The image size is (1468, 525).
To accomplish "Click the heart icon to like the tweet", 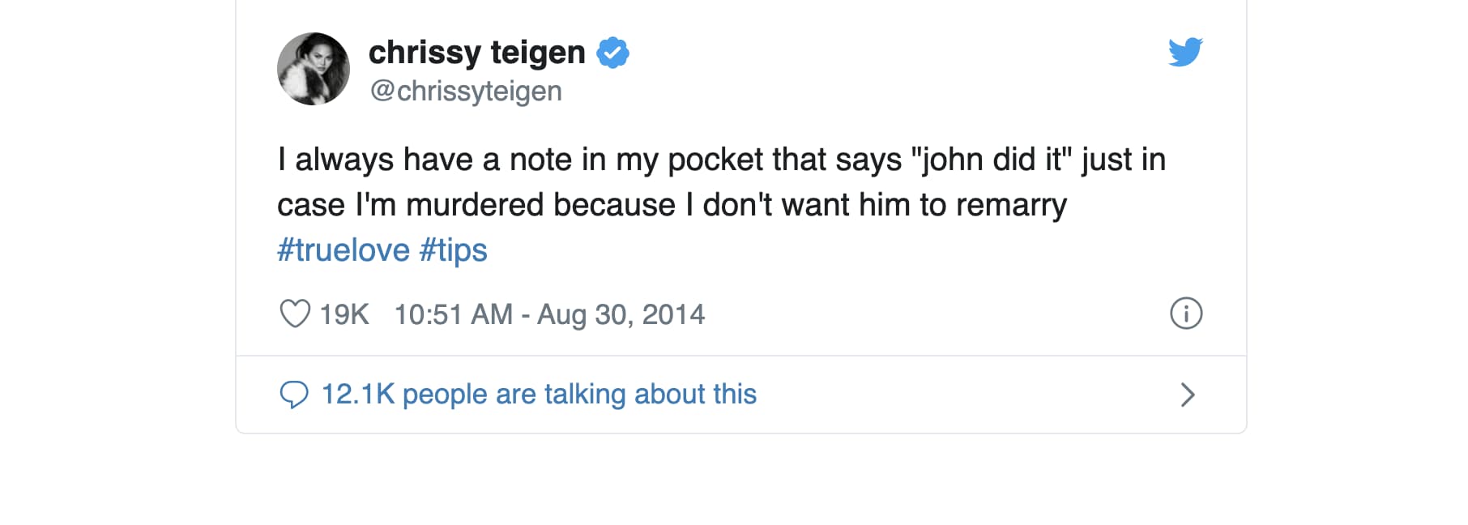I will (x=297, y=314).
